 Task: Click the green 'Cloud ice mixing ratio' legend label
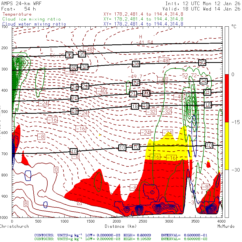coord(31,19)
